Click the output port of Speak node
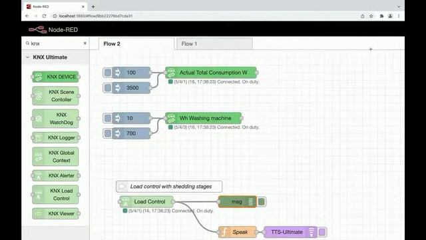Screen dimensions: 426x240 (256, 232)
